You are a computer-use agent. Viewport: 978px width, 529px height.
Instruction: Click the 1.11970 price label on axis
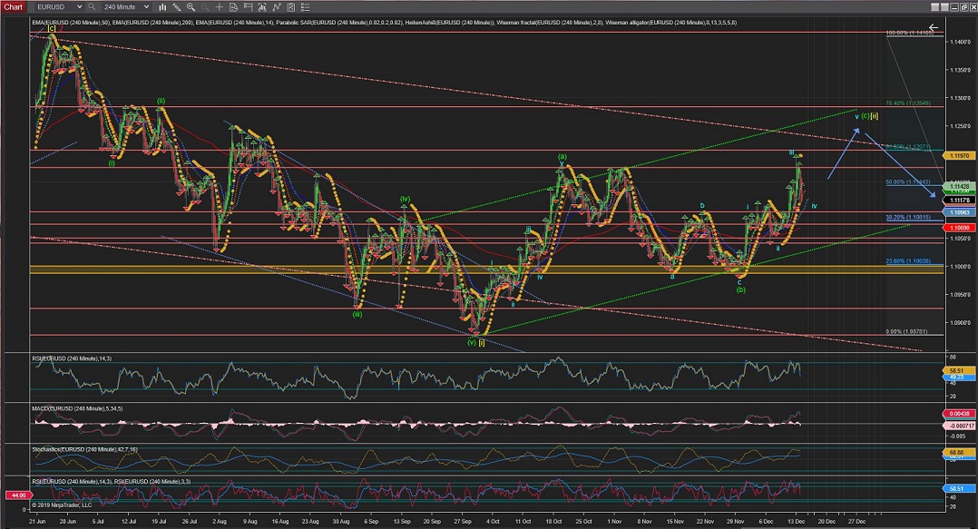958,156
